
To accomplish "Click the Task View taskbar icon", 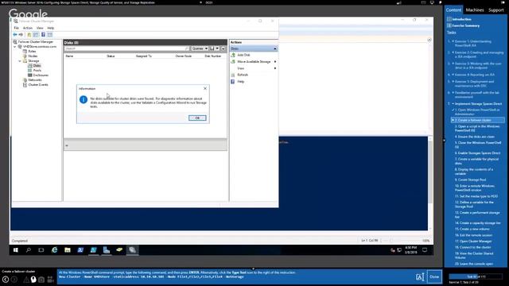I will tap(41, 250).
